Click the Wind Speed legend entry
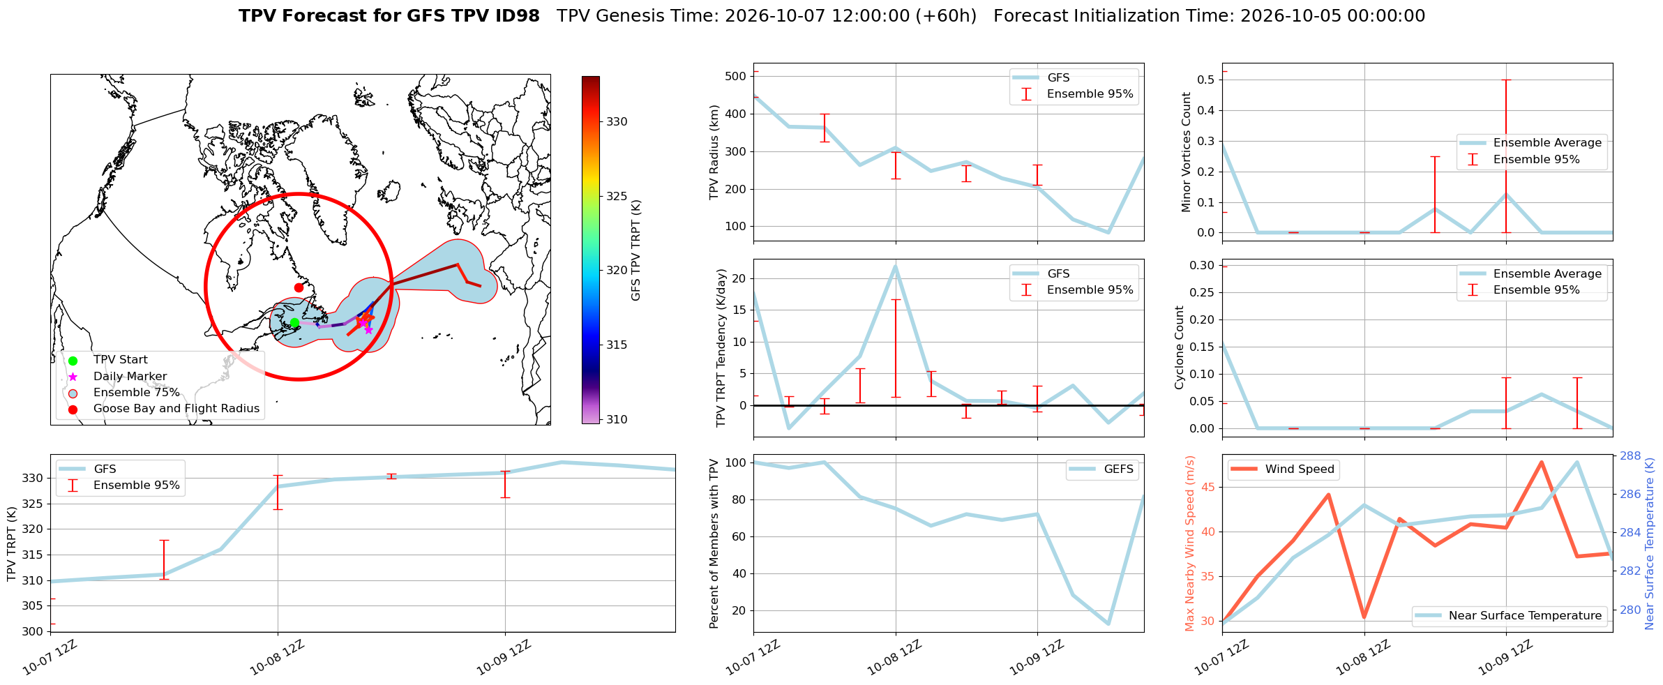1663x685 pixels. pyautogui.click(x=1283, y=469)
